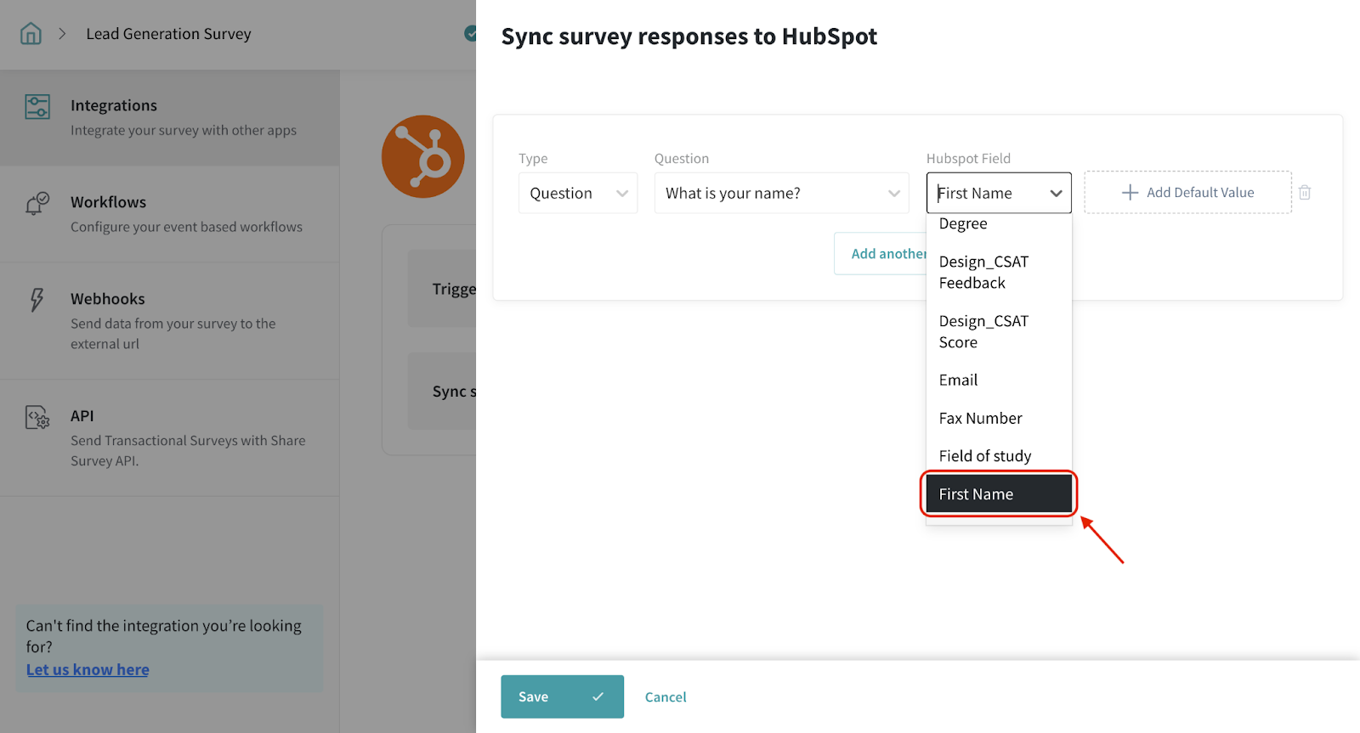Delete the mapping row with trash icon
Screen dimensions: 1360x733
coord(1305,193)
